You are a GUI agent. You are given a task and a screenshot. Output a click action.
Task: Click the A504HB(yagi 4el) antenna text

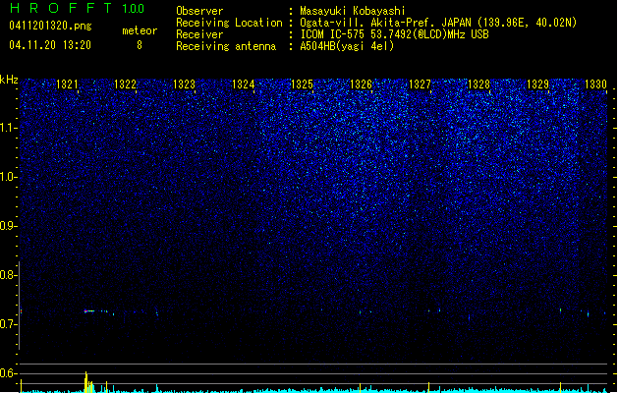347,46
